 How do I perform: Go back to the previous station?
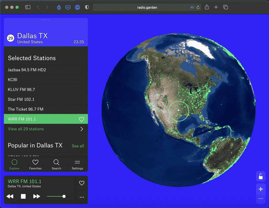[x=10, y=196]
